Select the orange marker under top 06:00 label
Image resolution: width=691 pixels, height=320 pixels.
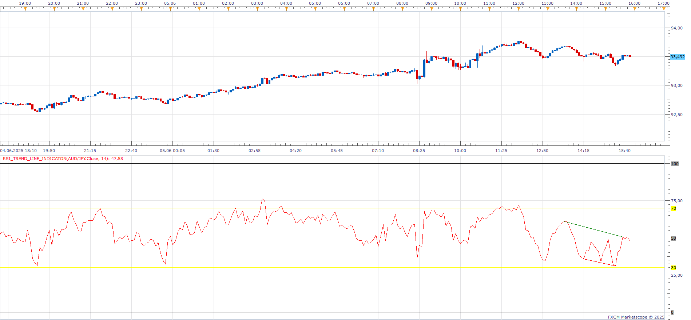tap(344, 9)
